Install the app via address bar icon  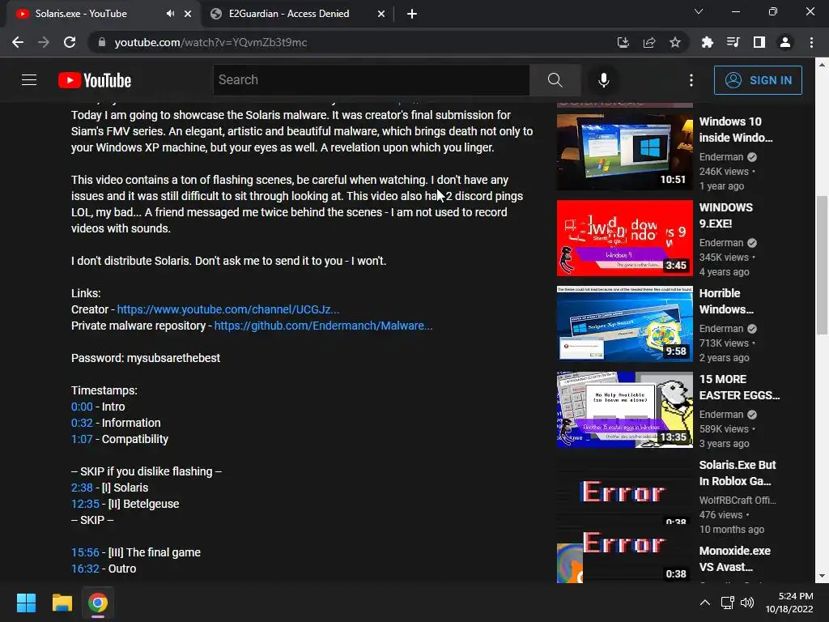tap(623, 42)
